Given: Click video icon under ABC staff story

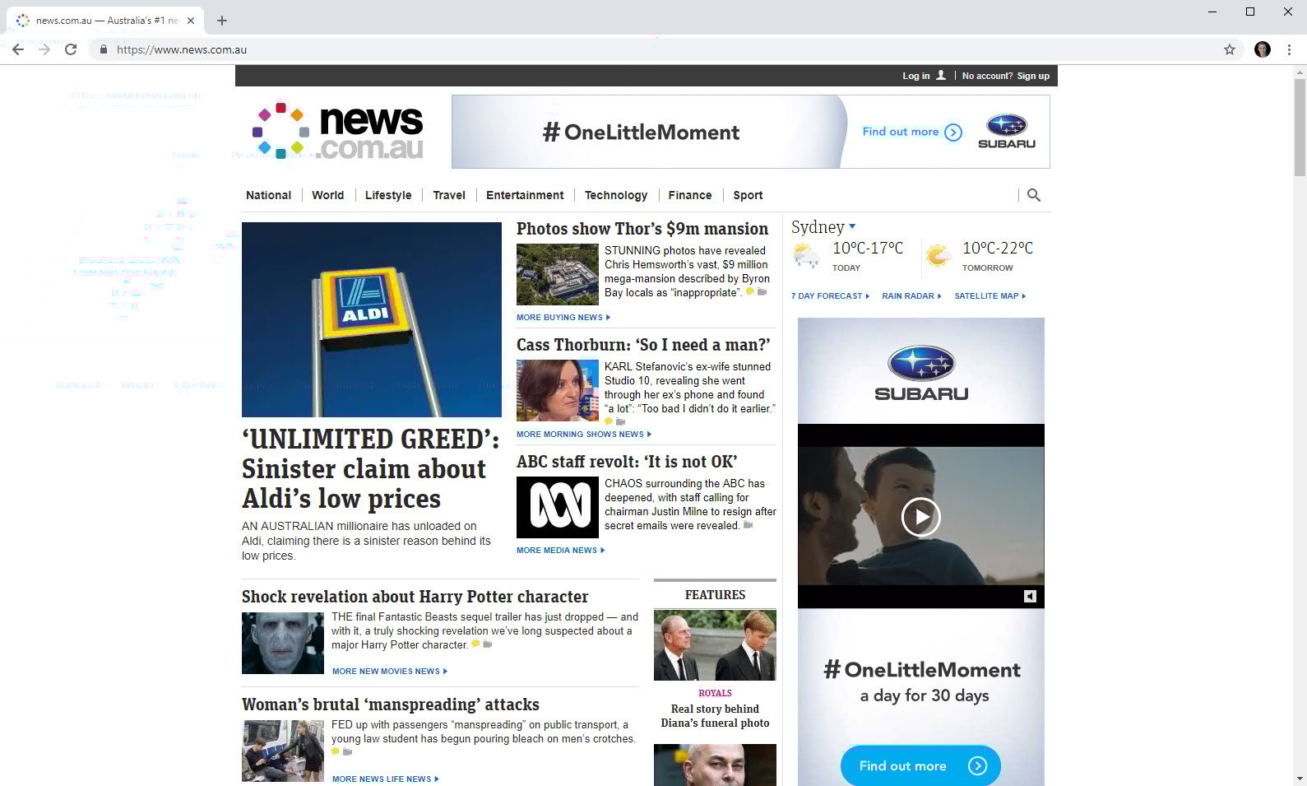Looking at the screenshot, I should click(748, 525).
